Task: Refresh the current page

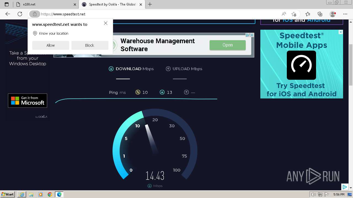Action: tap(20, 14)
